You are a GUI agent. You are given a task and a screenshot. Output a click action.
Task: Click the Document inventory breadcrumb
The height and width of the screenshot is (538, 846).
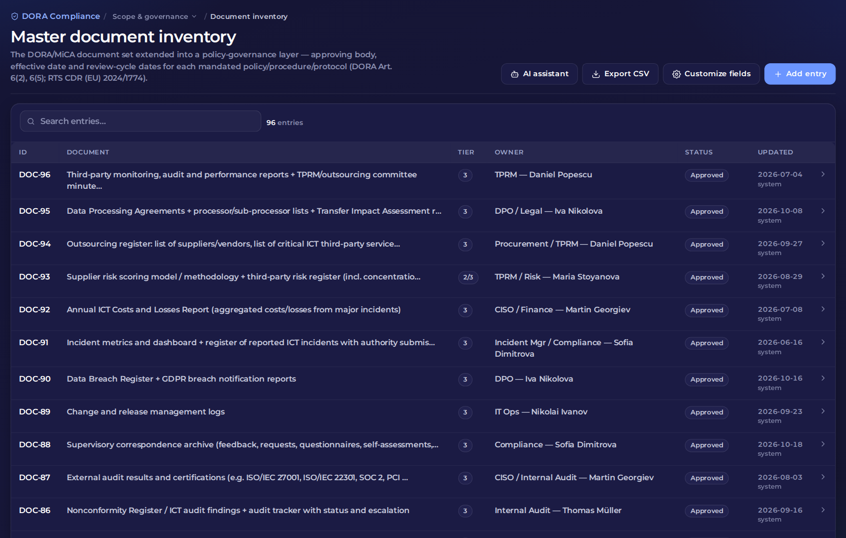pos(249,16)
